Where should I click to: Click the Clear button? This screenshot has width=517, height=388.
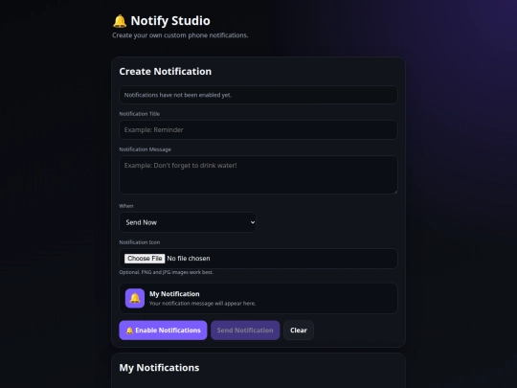(299, 331)
